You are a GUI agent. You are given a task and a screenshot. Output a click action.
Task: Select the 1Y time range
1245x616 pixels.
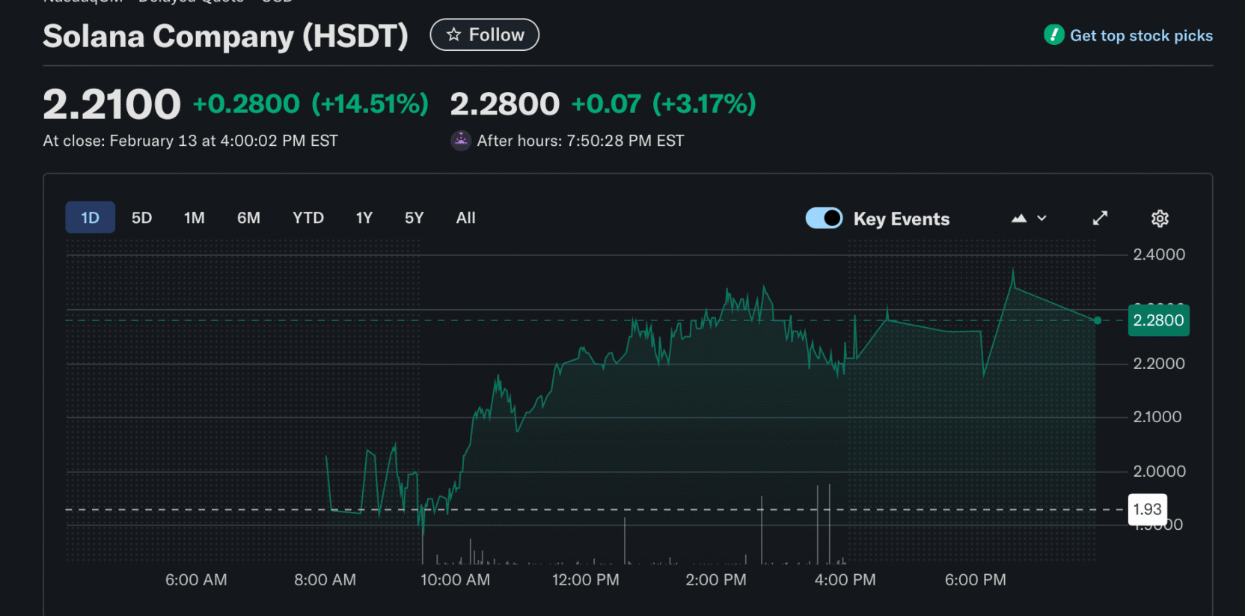point(364,218)
